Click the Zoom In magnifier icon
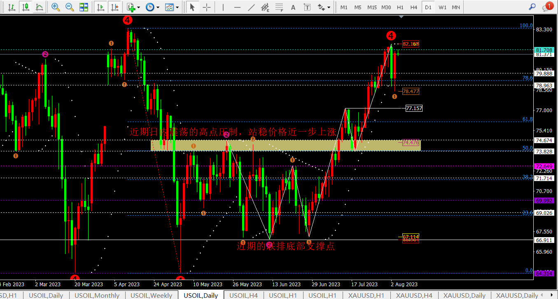 (56, 7)
